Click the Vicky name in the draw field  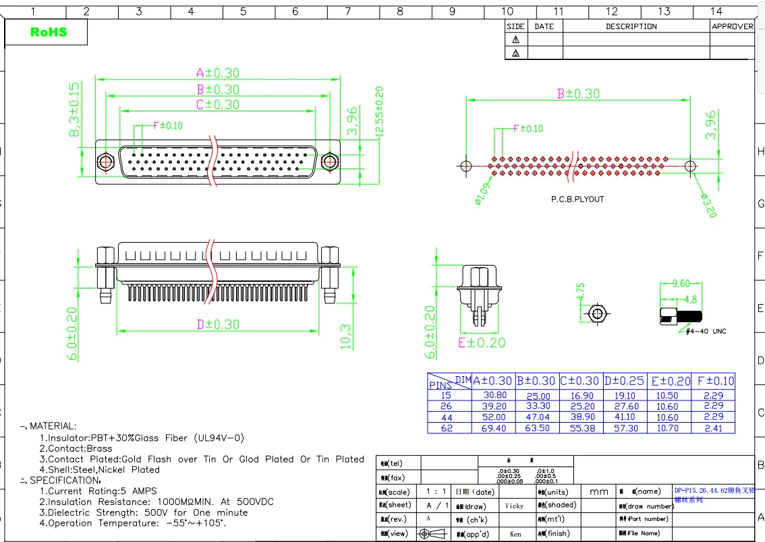pyautogui.click(x=514, y=506)
